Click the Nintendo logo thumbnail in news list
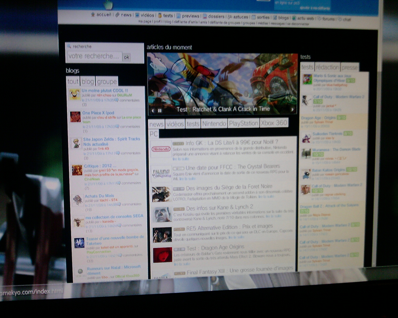Viewport: 398px width, 318px height. tap(161, 149)
